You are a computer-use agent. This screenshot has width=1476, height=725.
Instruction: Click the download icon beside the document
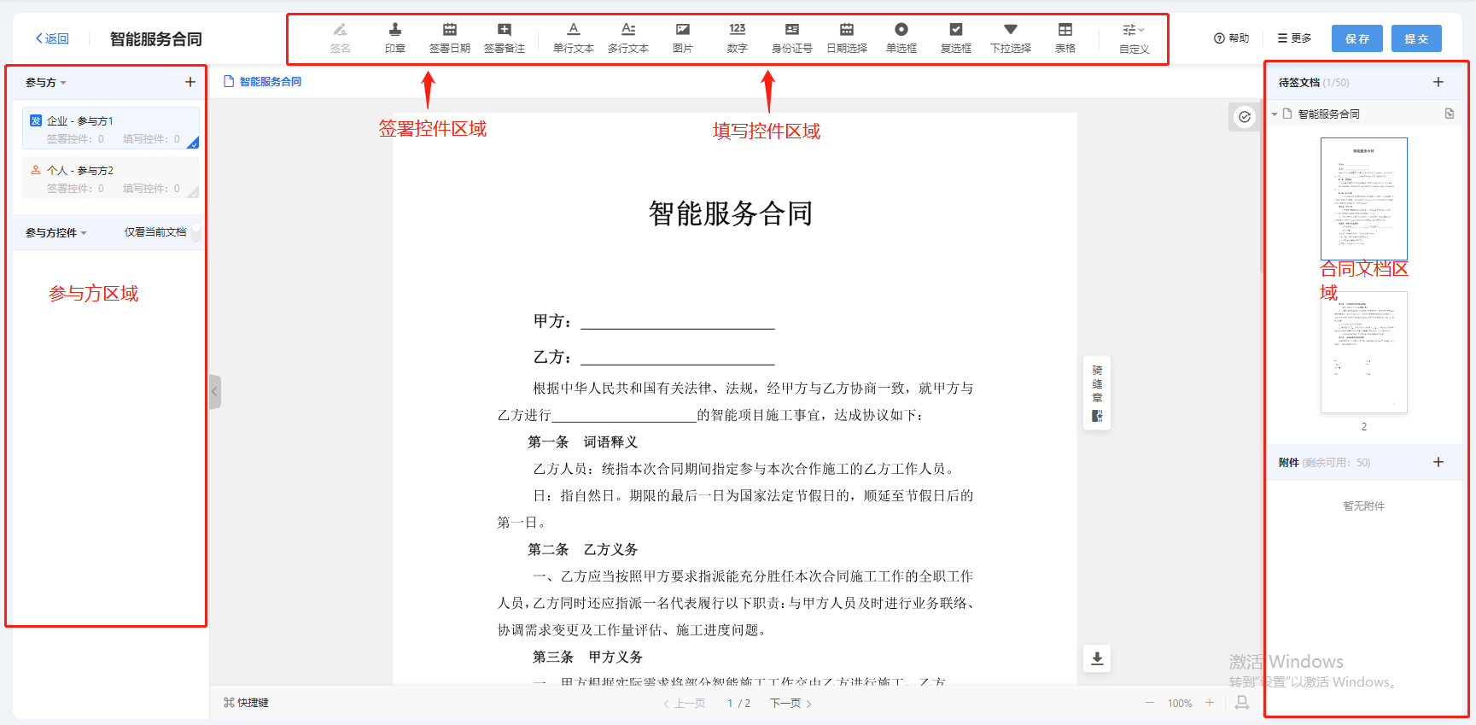(x=1097, y=658)
